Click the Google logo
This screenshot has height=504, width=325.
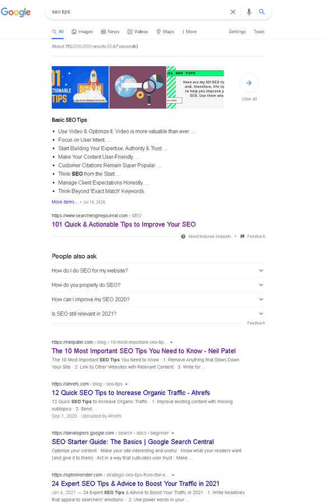pos(16,12)
